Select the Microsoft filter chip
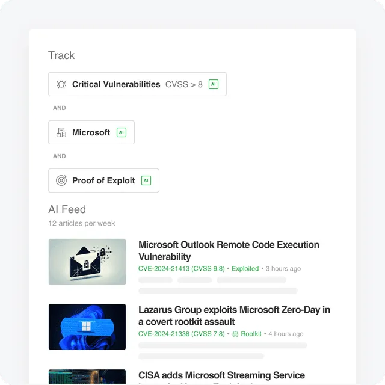This screenshot has height=385, width=385. coord(91,132)
